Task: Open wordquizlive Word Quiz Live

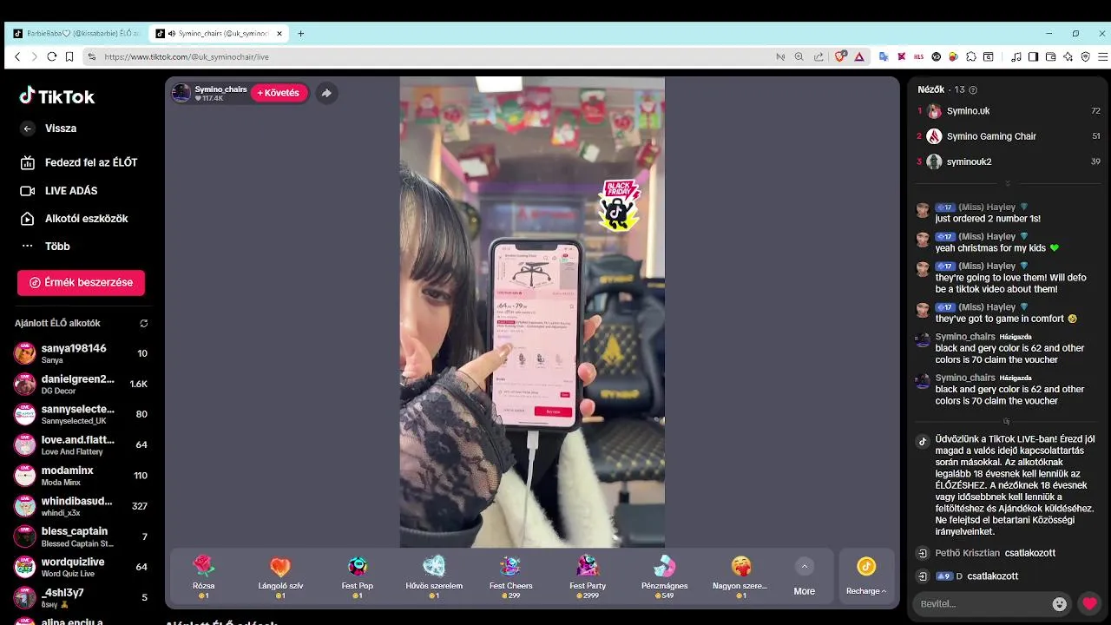Action: coord(81,567)
